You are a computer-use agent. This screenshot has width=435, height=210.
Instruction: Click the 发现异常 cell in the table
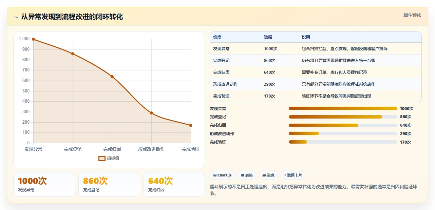(221, 49)
